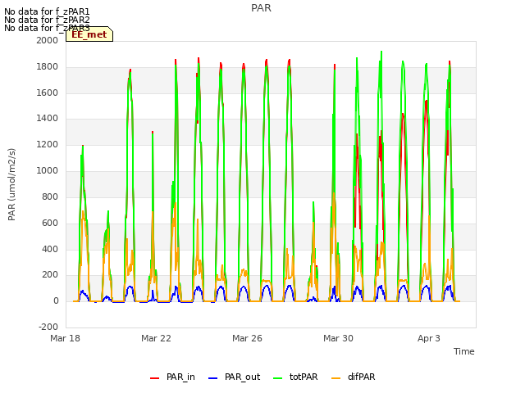Click the 'No data for f_zPAR3' message
This screenshot has width=525, height=393.
point(47,28)
